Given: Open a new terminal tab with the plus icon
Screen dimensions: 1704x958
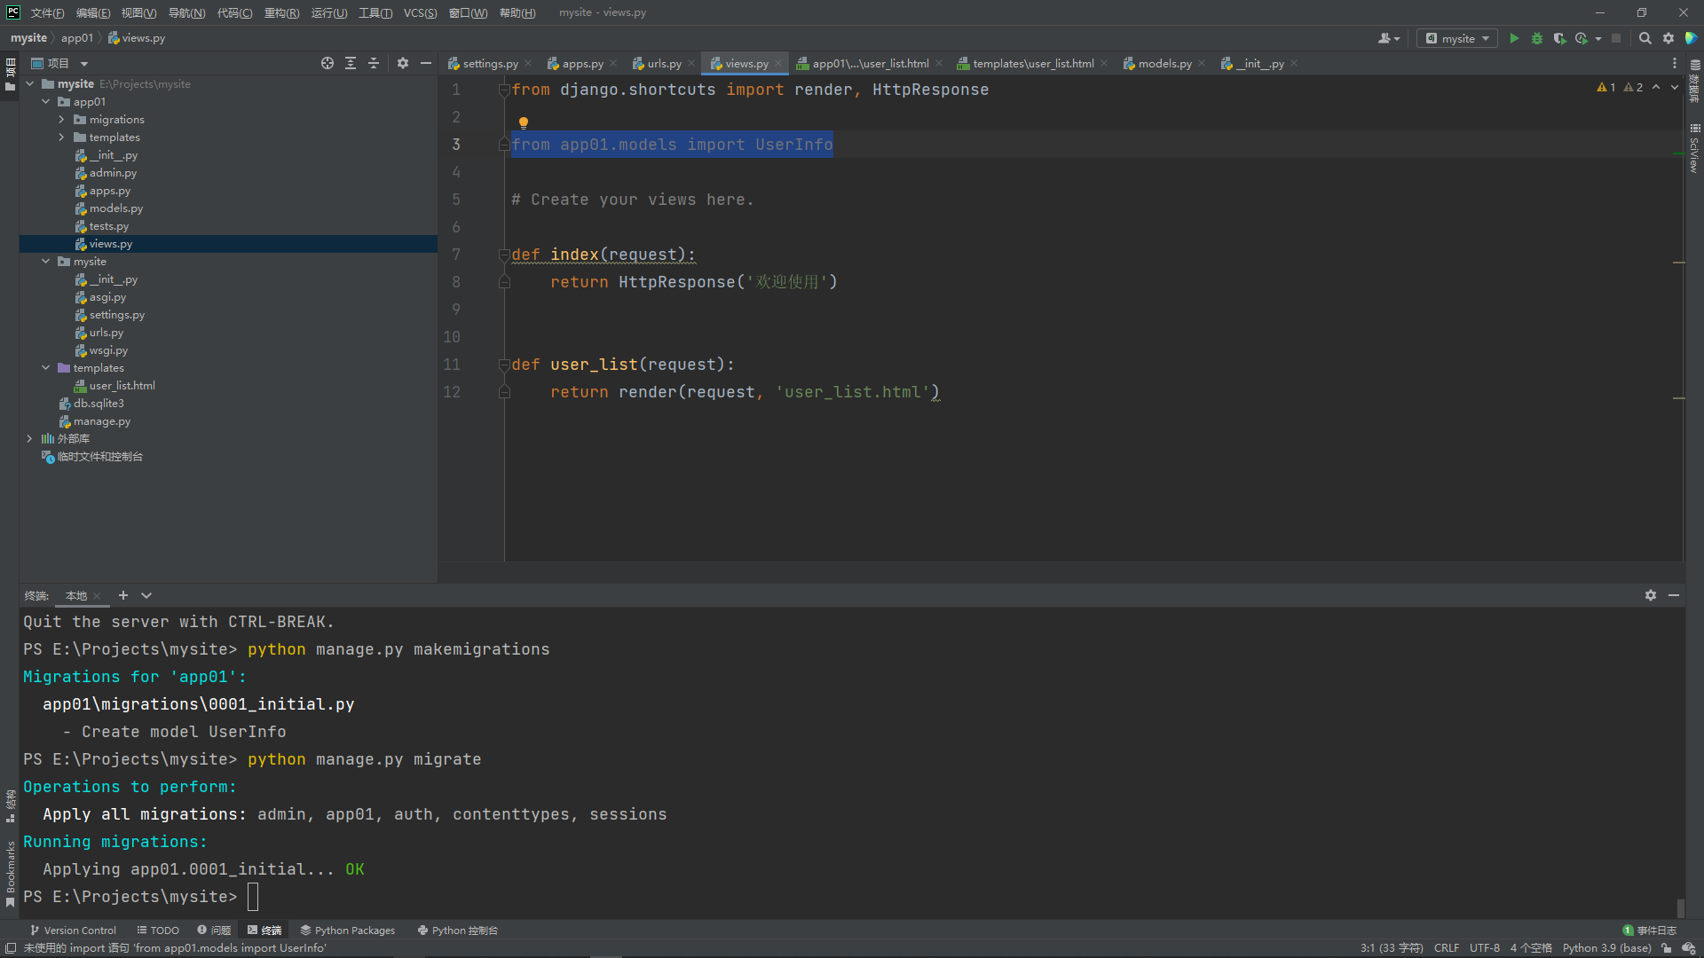Looking at the screenshot, I should pyautogui.click(x=123, y=595).
